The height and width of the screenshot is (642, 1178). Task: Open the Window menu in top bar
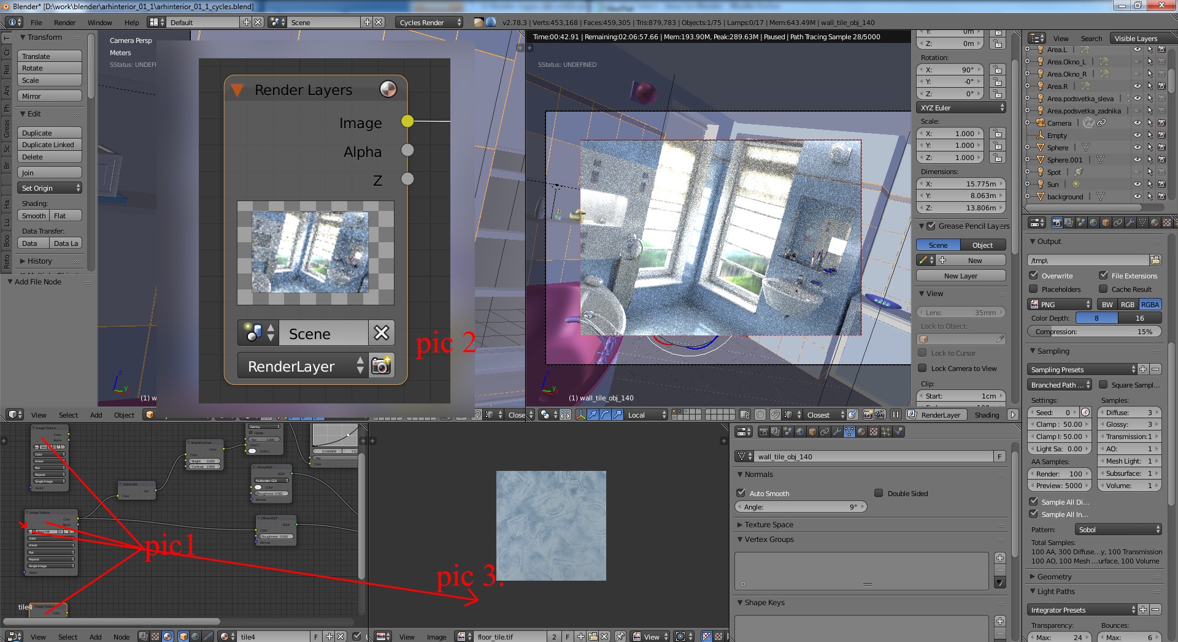tap(99, 23)
